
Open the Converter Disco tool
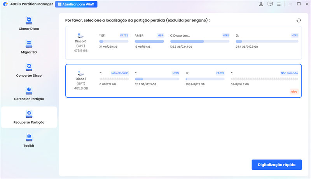point(29,70)
